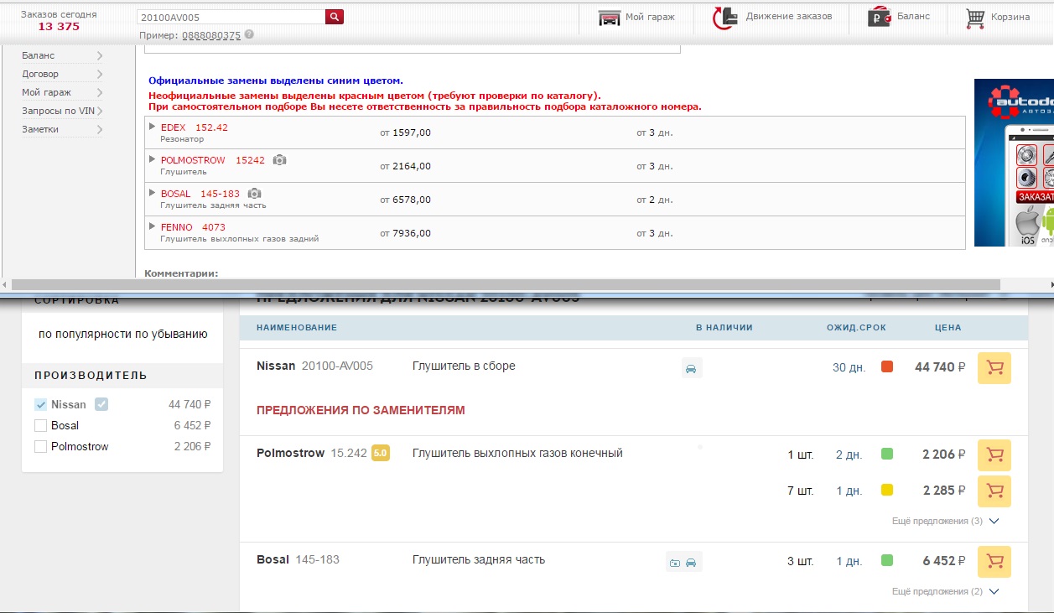The width and height of the screenshot is (1054, 613).
Task: Open the FENNO 4073 part link
Action: pyautogui.click(x=193, y=227)
